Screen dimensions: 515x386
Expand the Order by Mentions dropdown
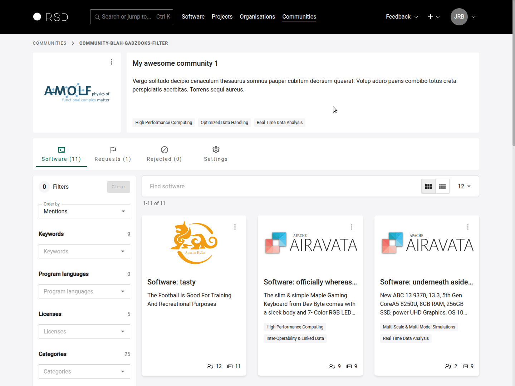[x=84, y=211]
